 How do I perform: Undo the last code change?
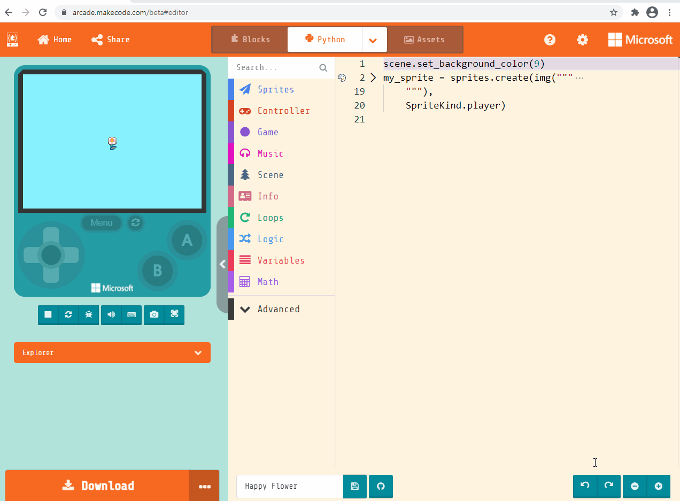tap(584, 486)
